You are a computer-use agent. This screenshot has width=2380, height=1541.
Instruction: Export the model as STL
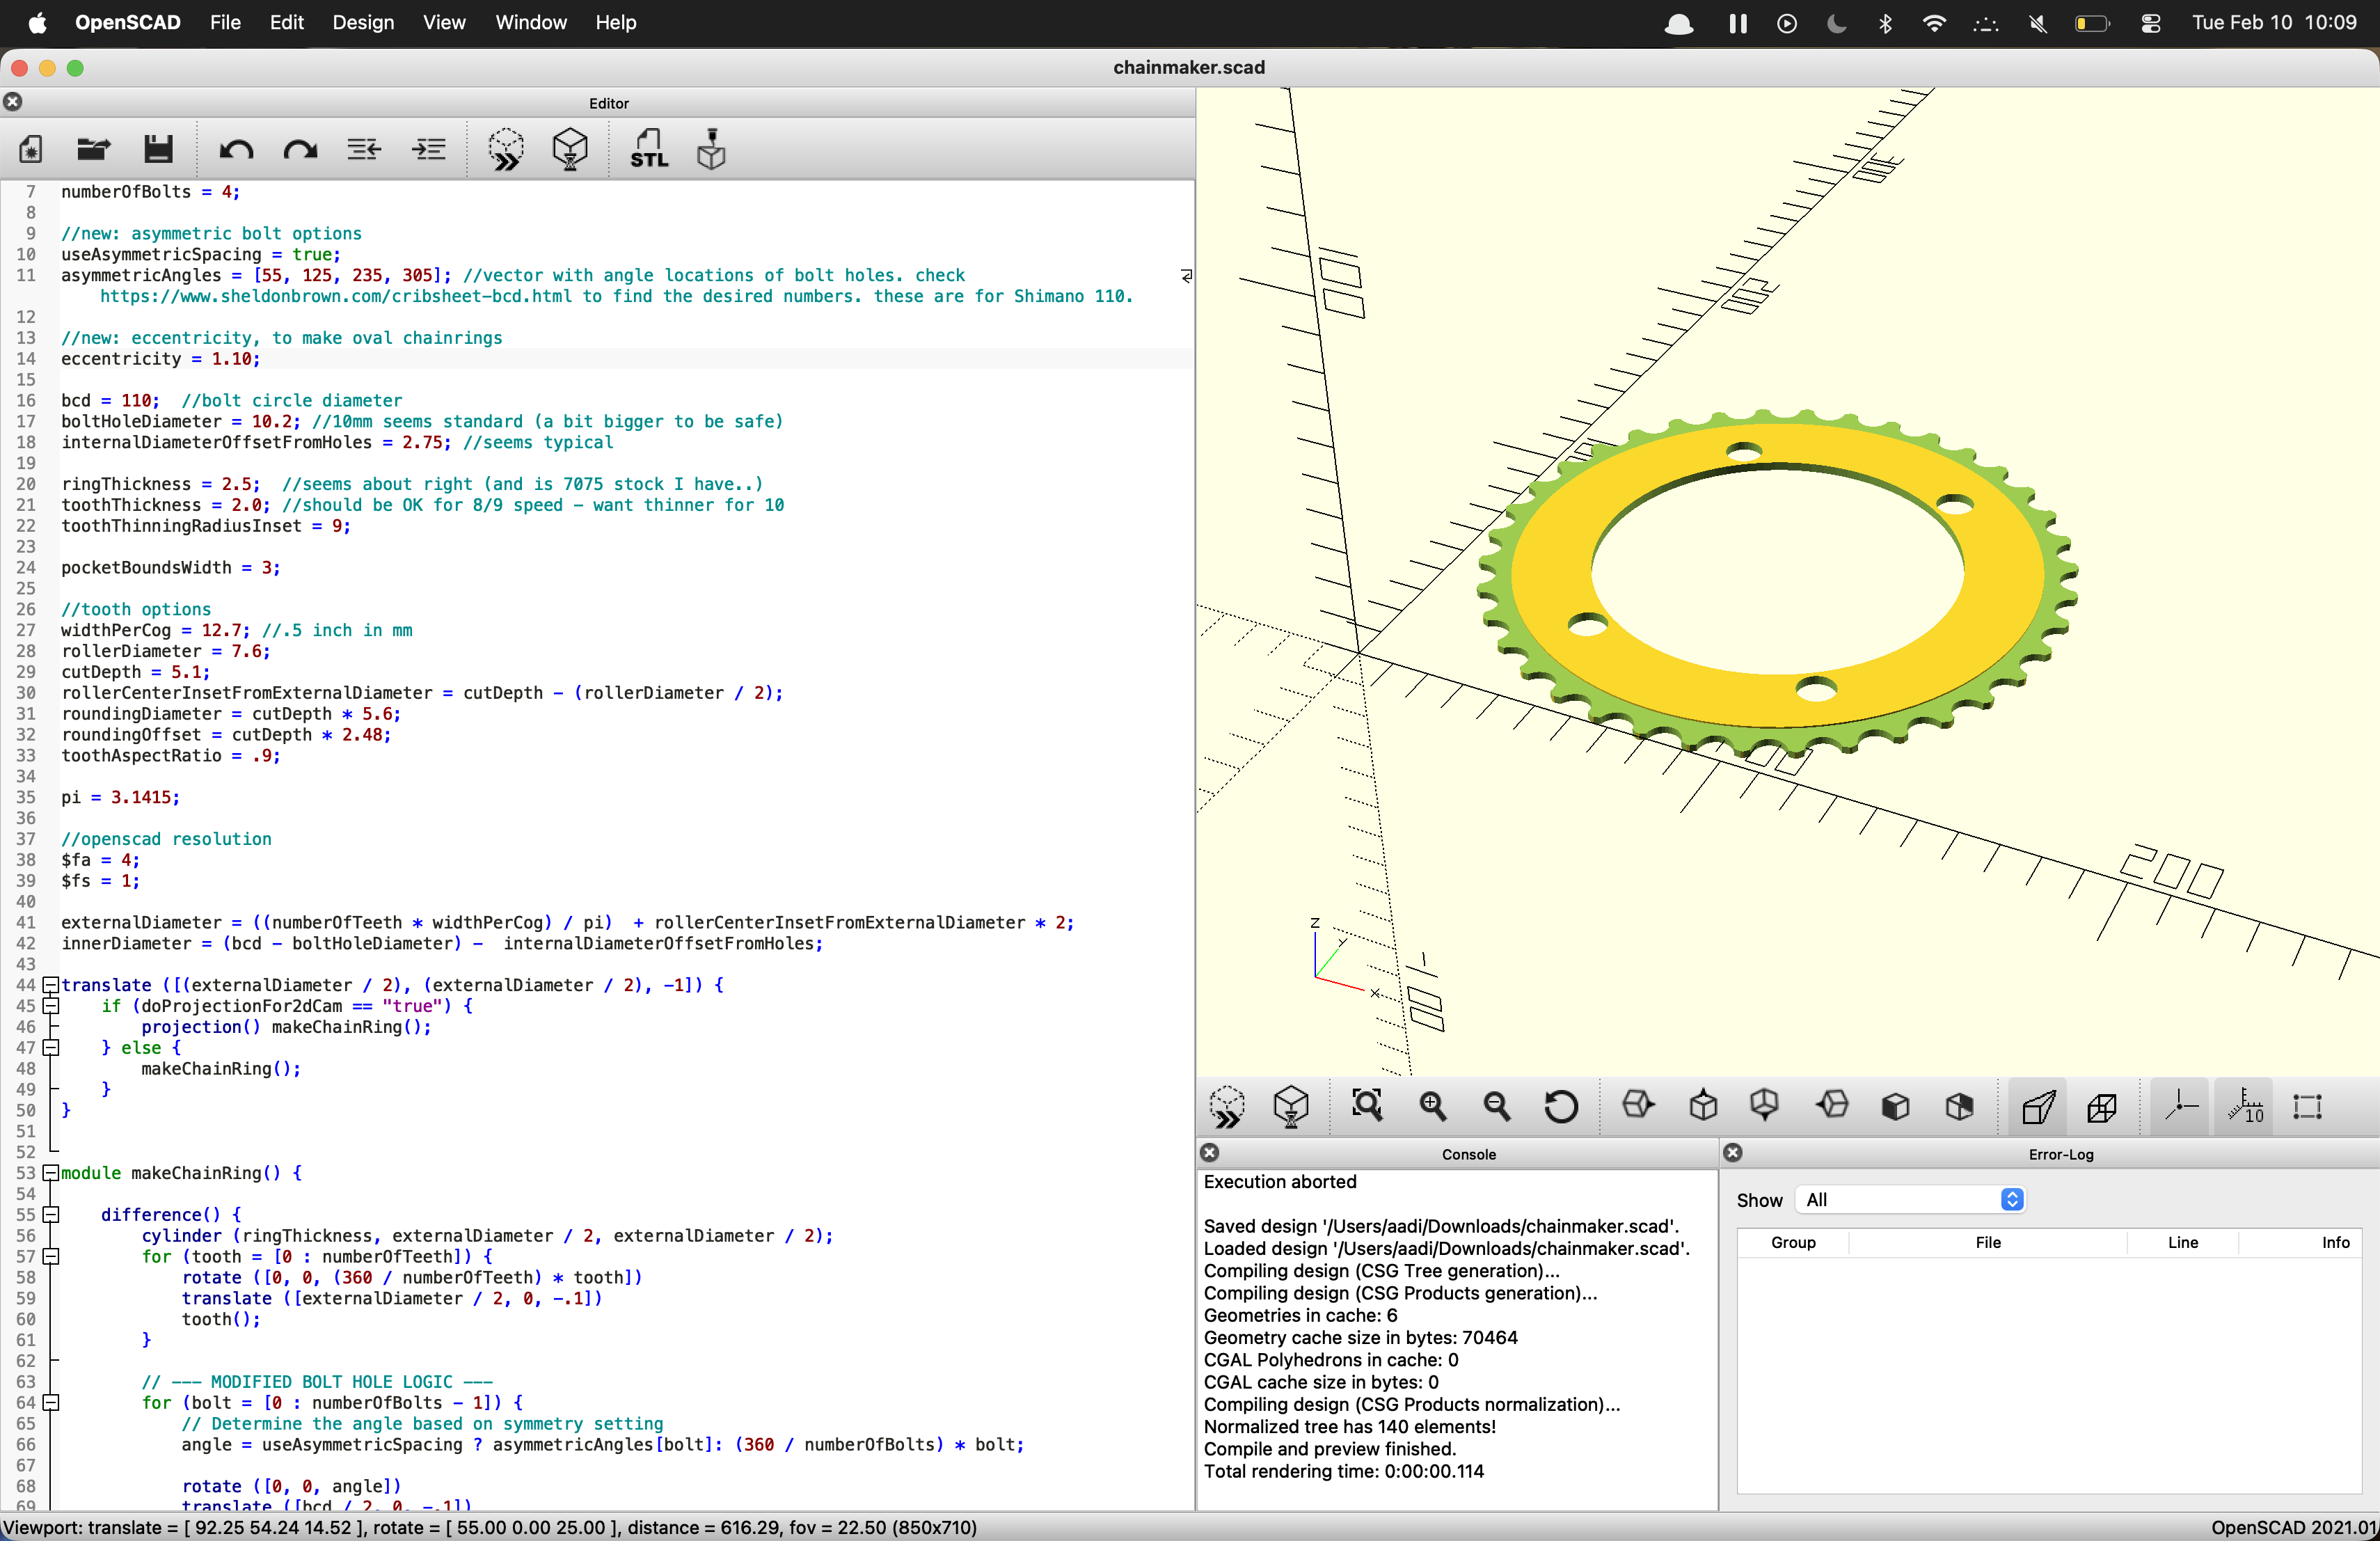[648, 149]
